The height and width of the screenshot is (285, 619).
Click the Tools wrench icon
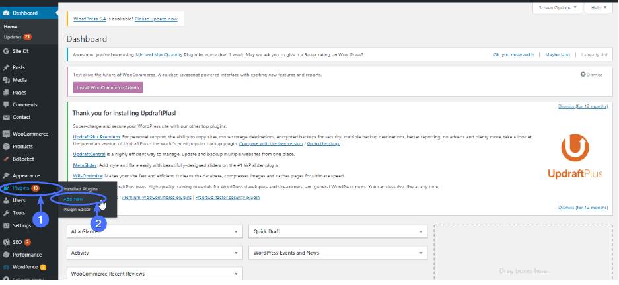click(7, 213)
